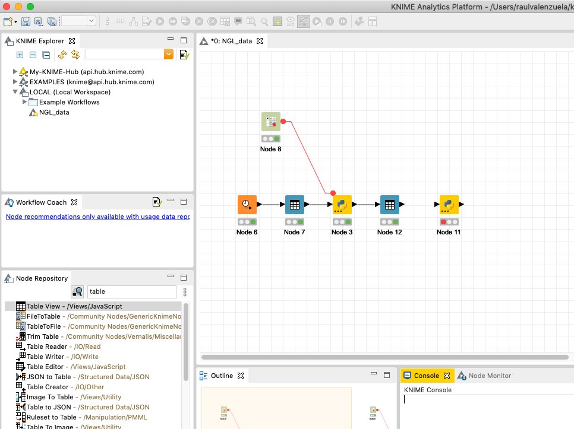
Task: Click the Workflow Coach configure icon
Action: (x=157, y=202)
